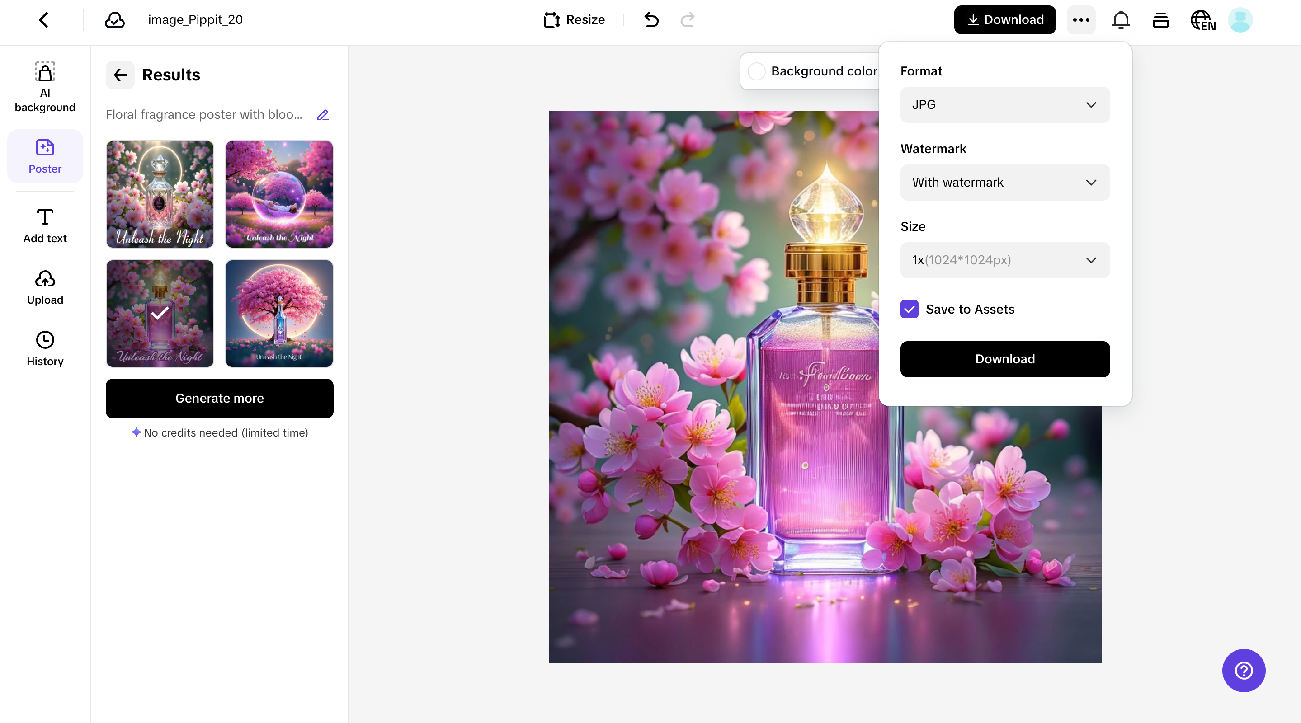Open the notifications bell
Viewport: 1301px width, 723px height.
1121,20
